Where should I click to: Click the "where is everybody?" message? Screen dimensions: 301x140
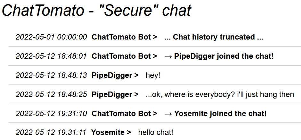coord(220,94)
